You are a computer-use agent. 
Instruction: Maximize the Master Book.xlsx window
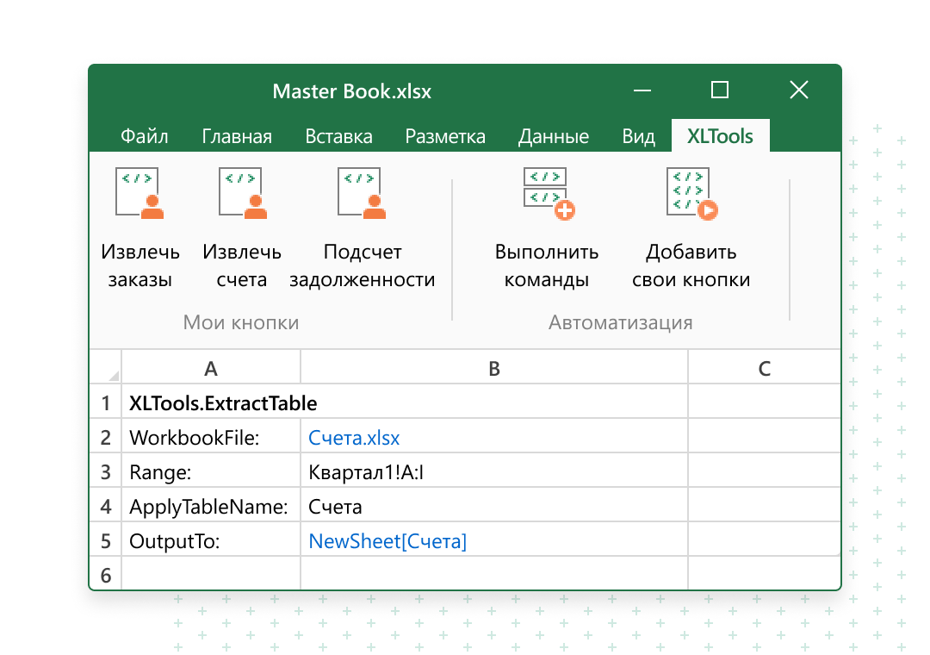[720, 90]
